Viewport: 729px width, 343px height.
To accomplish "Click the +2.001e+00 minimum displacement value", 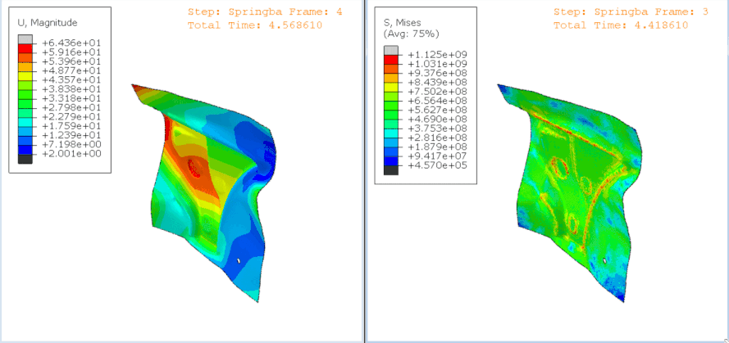I will [x=71, y=154].
